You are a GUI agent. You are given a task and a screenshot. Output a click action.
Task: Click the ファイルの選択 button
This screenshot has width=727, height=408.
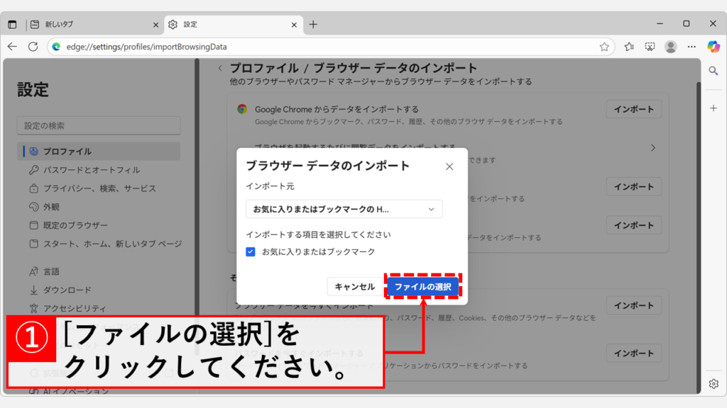(422, 287)
